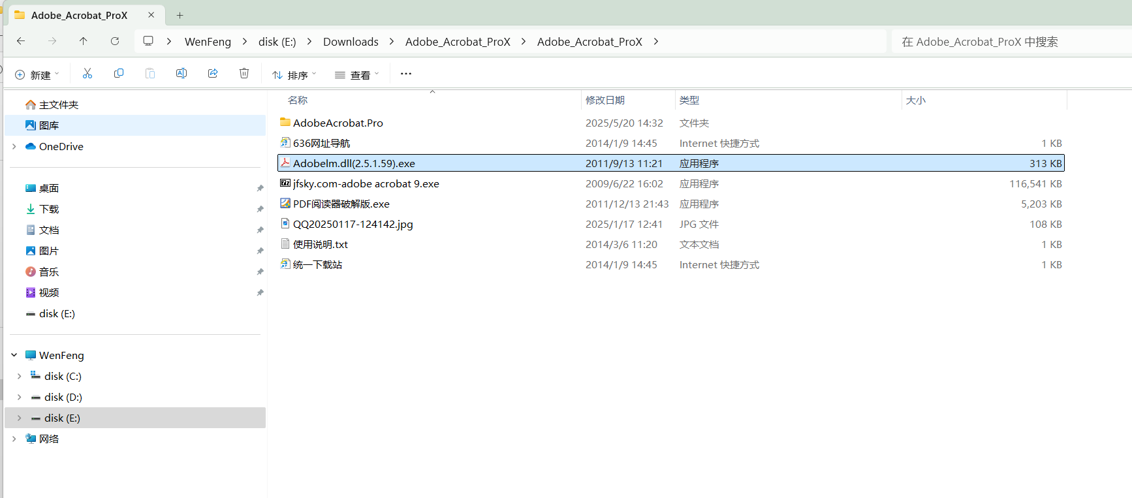This screenshot has height=498, width=1132.
Task: Go back to the previous folder
Action: (21, 41)
